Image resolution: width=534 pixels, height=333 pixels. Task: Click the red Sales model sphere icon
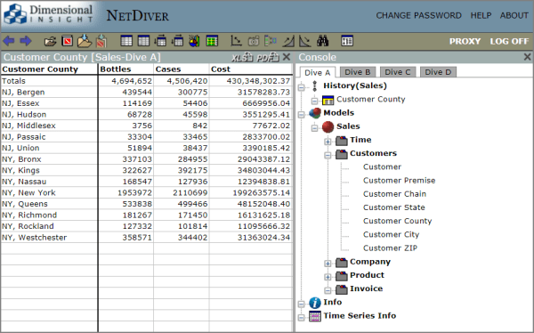tap(328, 126)
